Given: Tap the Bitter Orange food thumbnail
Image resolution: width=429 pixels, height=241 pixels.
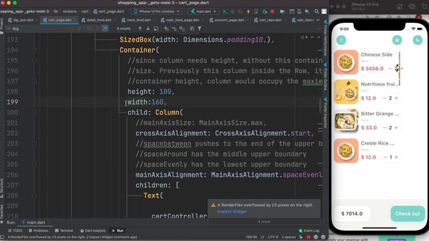Looking at the screenshot, I should (346, 121).
